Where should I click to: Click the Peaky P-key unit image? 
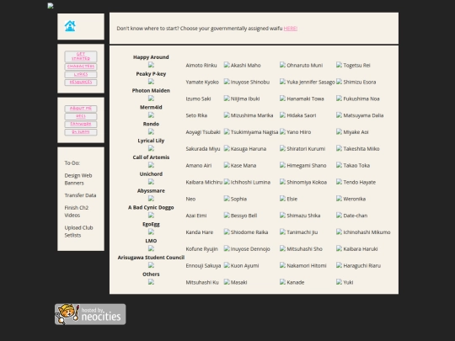pos(151,82)
